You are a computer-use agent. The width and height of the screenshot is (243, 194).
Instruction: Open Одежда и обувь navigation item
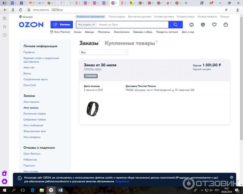click(143, 32)
